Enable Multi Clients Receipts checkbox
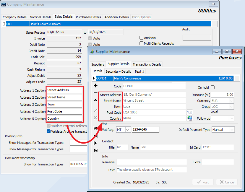Screen dimensions: 245x192 tap(142, 43)
